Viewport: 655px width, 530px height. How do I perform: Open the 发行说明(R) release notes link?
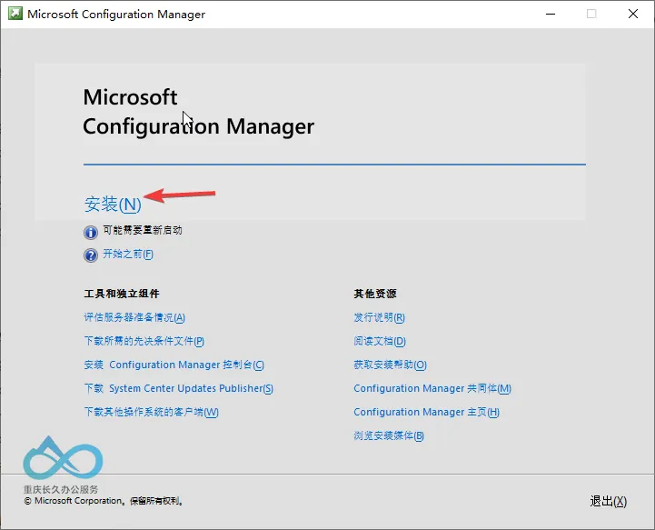[x=380, y=317]
